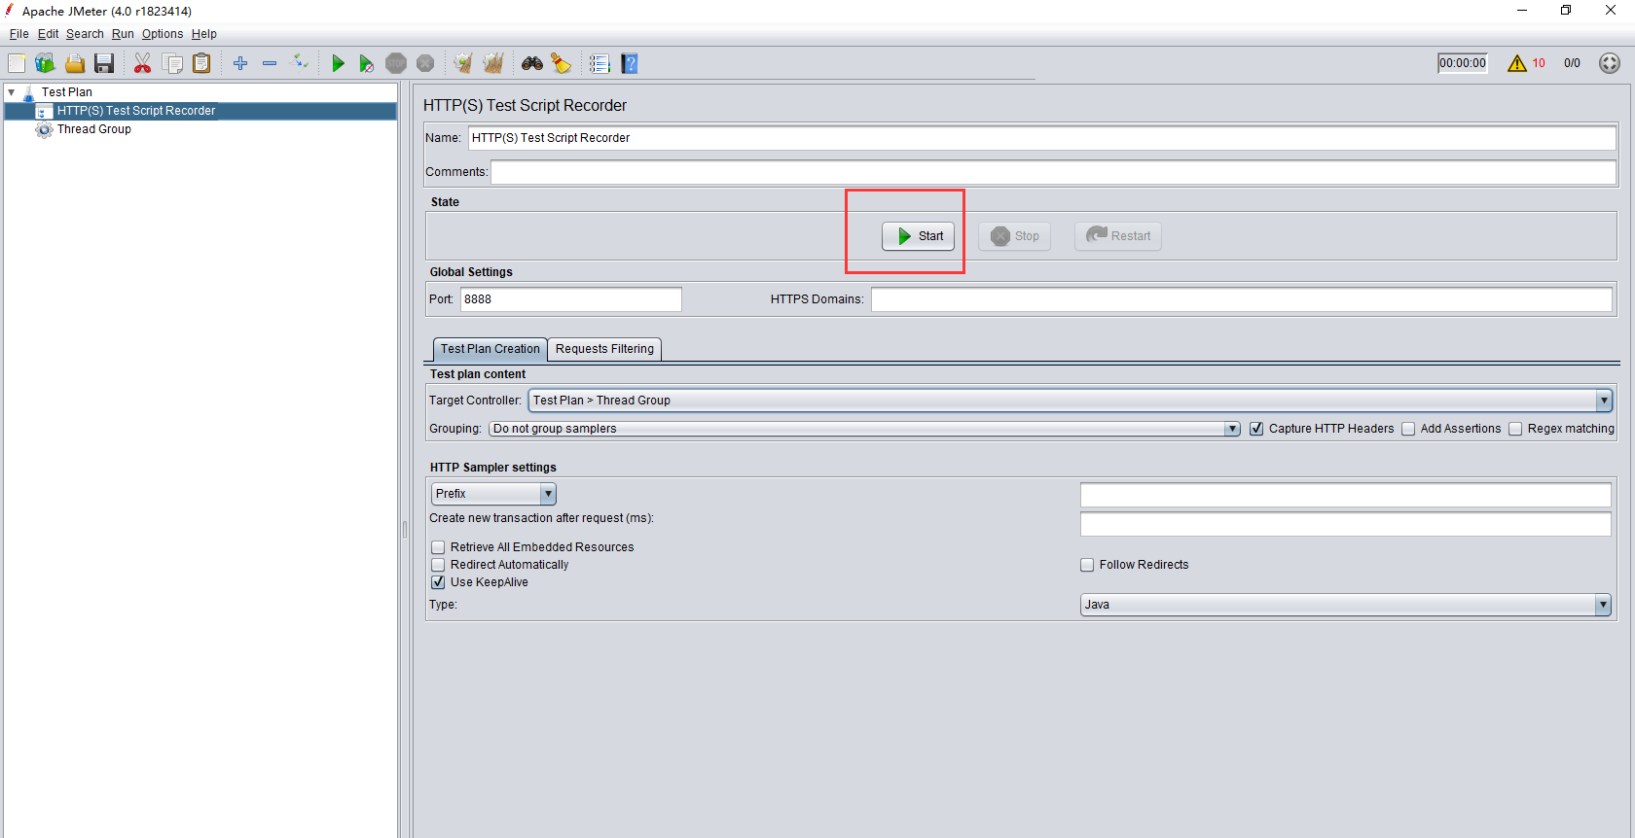This screenshot has width=1635, height=838.
Task: Click the warning triangle log icon
Action: [x=1517, y=63]
